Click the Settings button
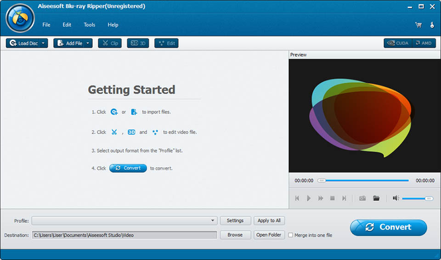Screen dimensions: 441x260 pos(235,221)
